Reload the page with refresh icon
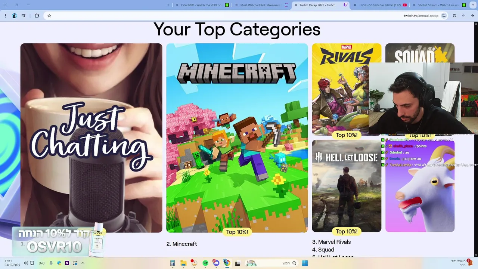This screenshot has width=478, height=269. [454, 16]
